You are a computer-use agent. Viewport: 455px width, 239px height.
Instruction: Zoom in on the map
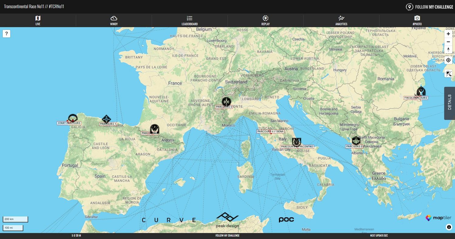click(x=448, y=34)
